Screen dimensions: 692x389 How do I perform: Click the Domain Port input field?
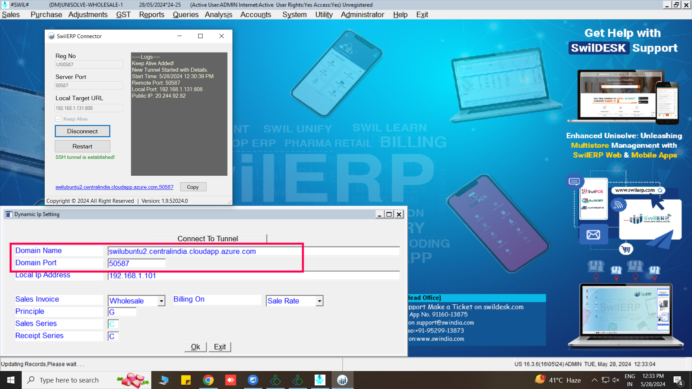137,263
